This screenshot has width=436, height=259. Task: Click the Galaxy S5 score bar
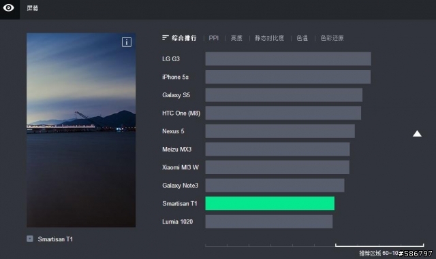pos(284,95)
